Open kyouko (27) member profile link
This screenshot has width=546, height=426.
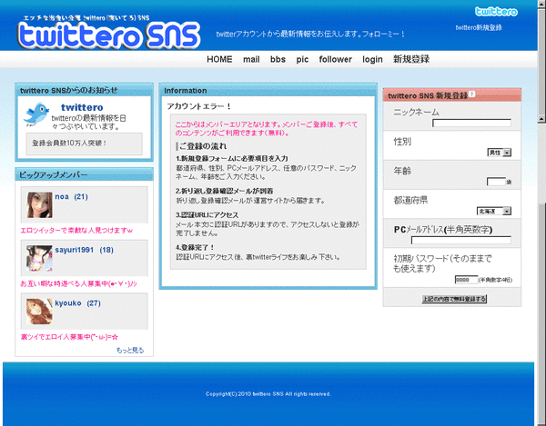tap(77, 303)
